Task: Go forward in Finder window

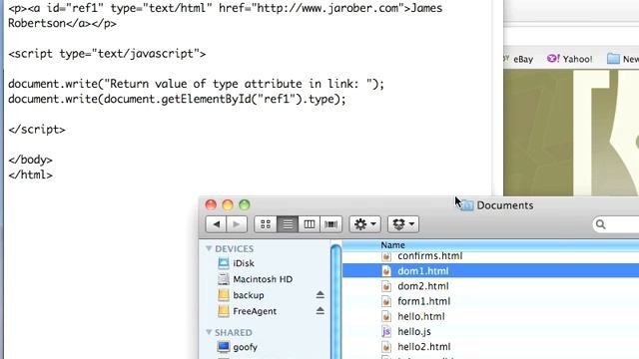Action: pos(237,224)
